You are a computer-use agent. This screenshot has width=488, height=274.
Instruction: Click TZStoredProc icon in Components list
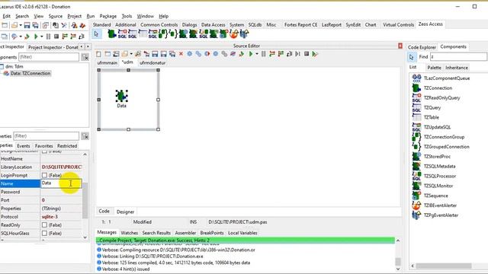(416, 156)
